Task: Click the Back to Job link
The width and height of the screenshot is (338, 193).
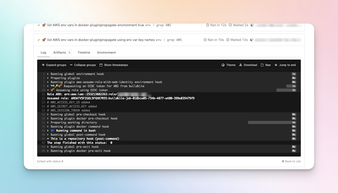Action: (x=291, y=161)
